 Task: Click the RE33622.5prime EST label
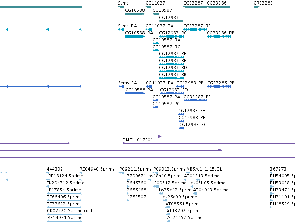tap(64, 204)
